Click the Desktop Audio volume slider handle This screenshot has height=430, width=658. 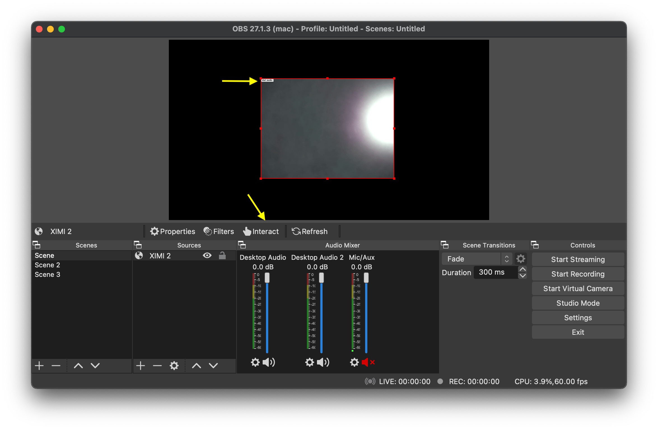point(267,278)
